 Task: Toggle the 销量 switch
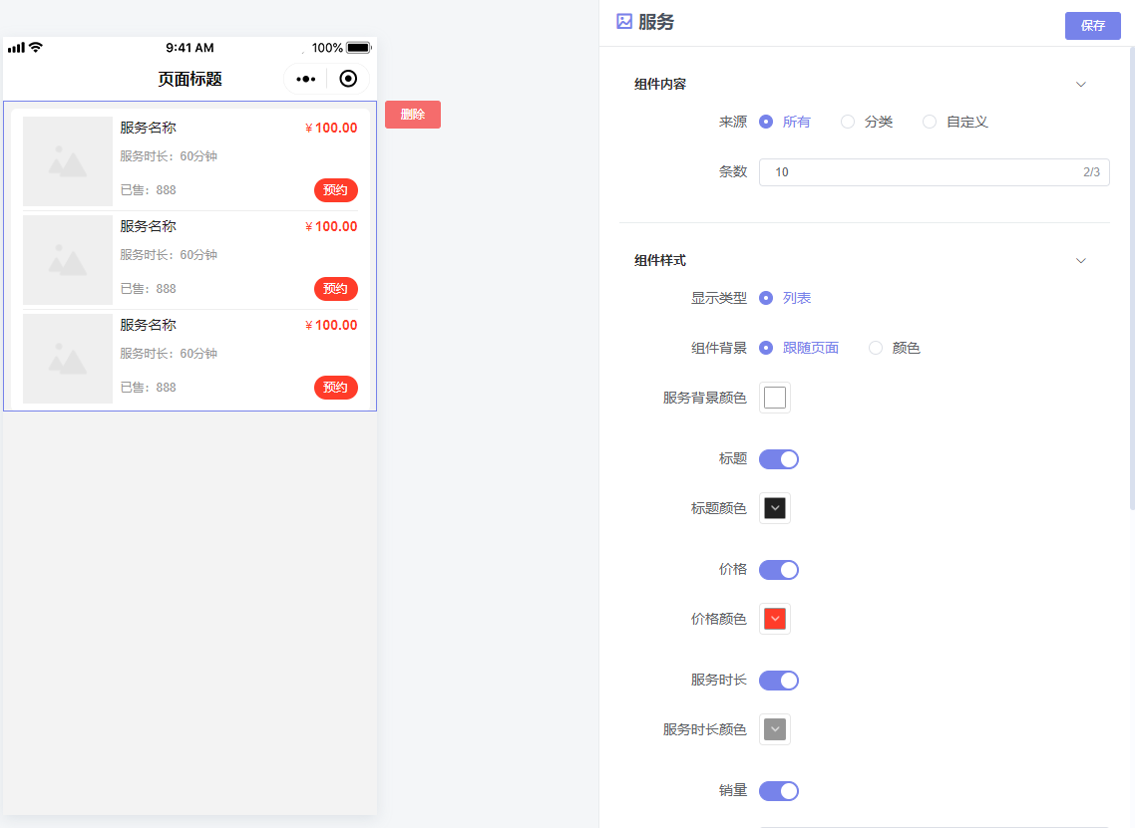point(779,791)
